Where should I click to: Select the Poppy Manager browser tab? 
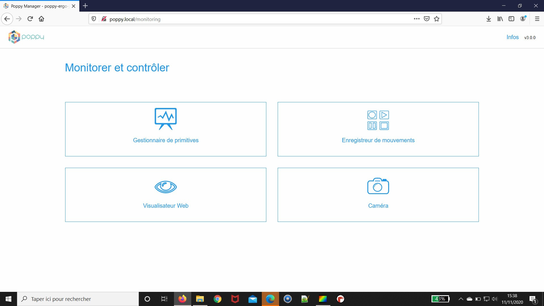click(x=40, y=6)
